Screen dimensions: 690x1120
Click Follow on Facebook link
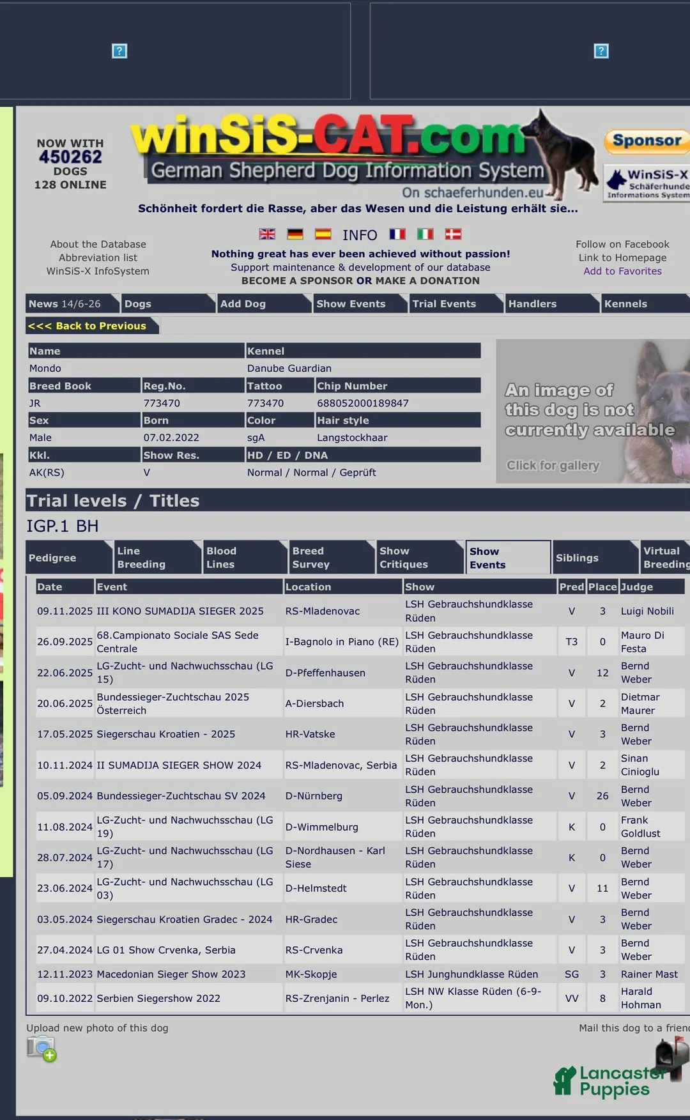[622, 244]
